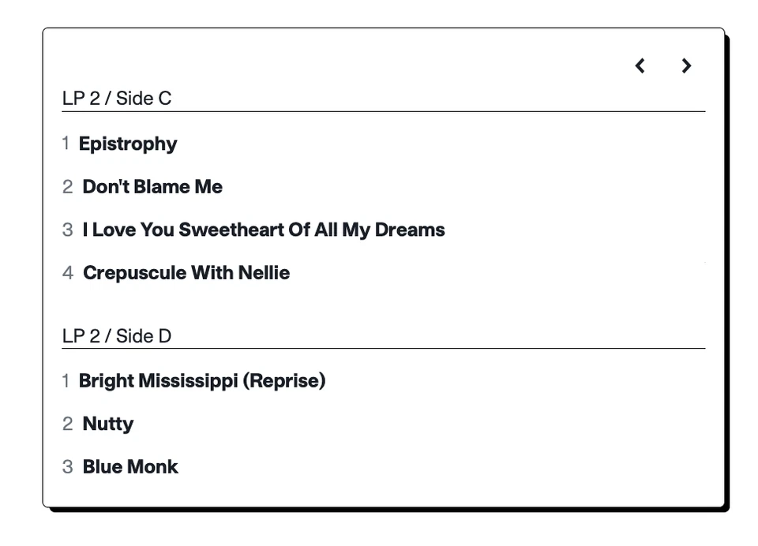Click track number 3 beside Blue Monk
Image resolution: width=758 pixels, height=546 pixels.
coord(67,467)
